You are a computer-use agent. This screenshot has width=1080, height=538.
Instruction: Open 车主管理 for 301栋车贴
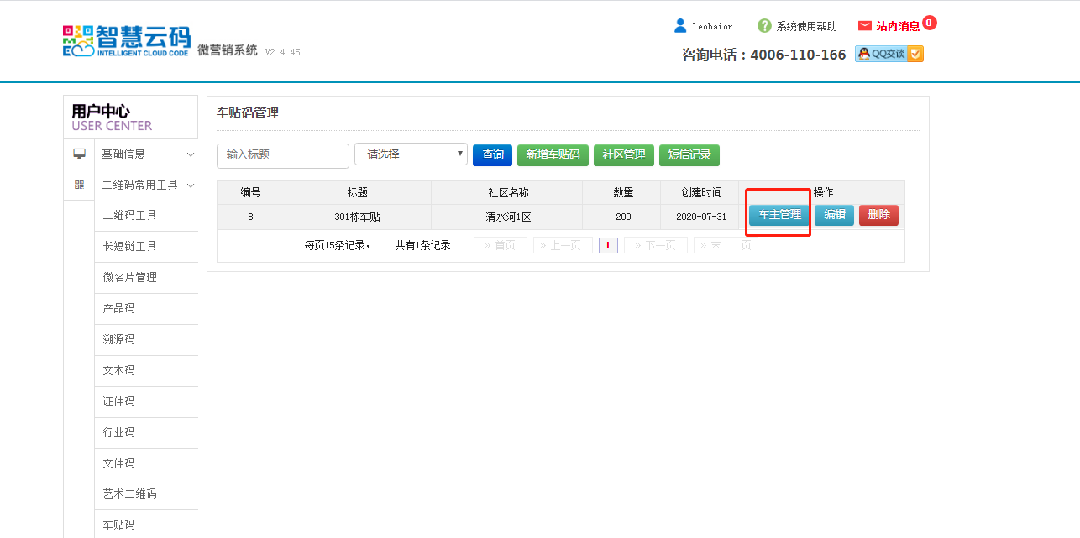click(779, 215)
